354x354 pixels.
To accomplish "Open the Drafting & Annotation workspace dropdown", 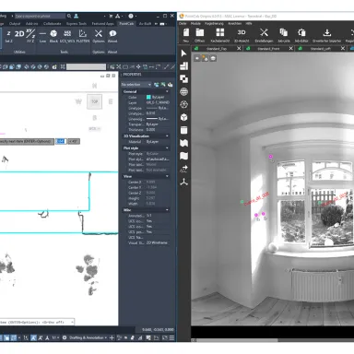I will (88, 337).
